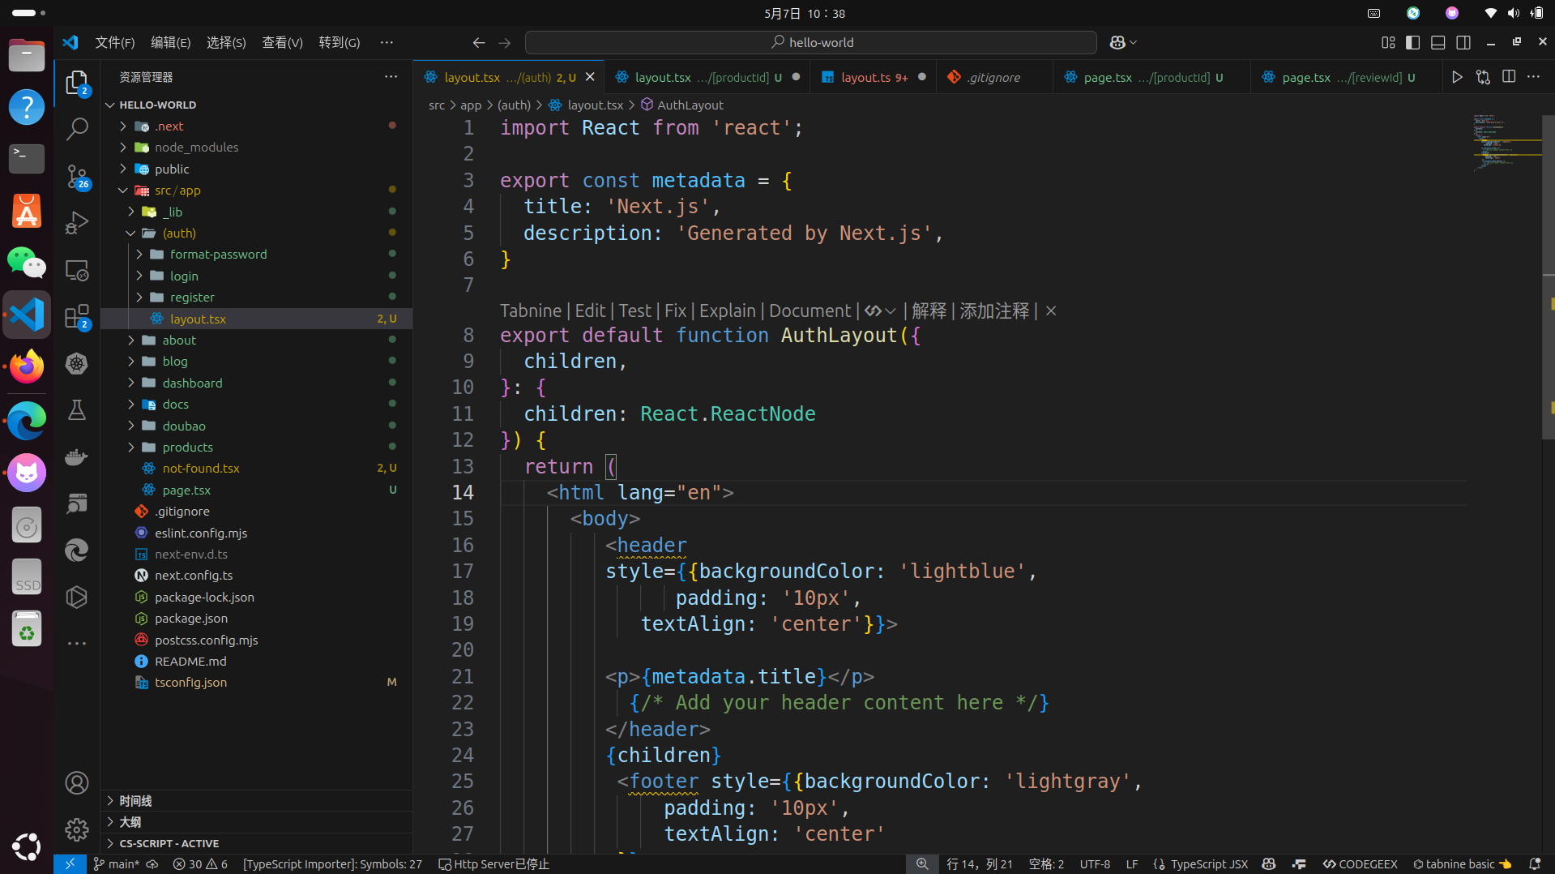Screen dimensions: 1555x874
Task: Click the Explain code lens action
Action: [x=727, y=311]
